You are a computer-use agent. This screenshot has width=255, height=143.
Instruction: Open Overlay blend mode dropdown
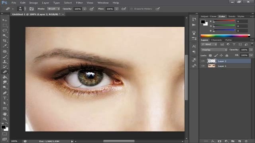214,50
